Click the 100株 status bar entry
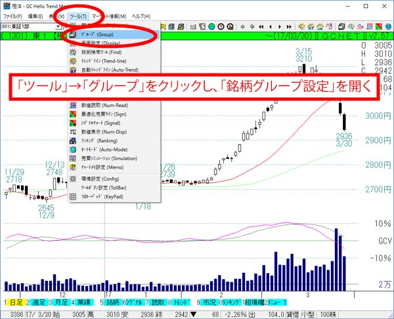The image size is (394, 319). tap(328, 314)
